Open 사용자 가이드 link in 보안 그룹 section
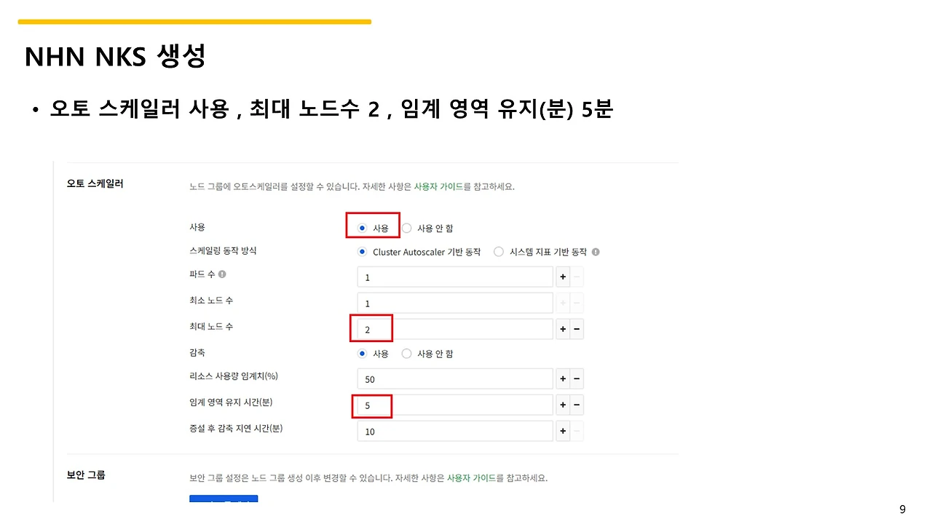Screen dimensions: 932x524 [x=471, y=478]
